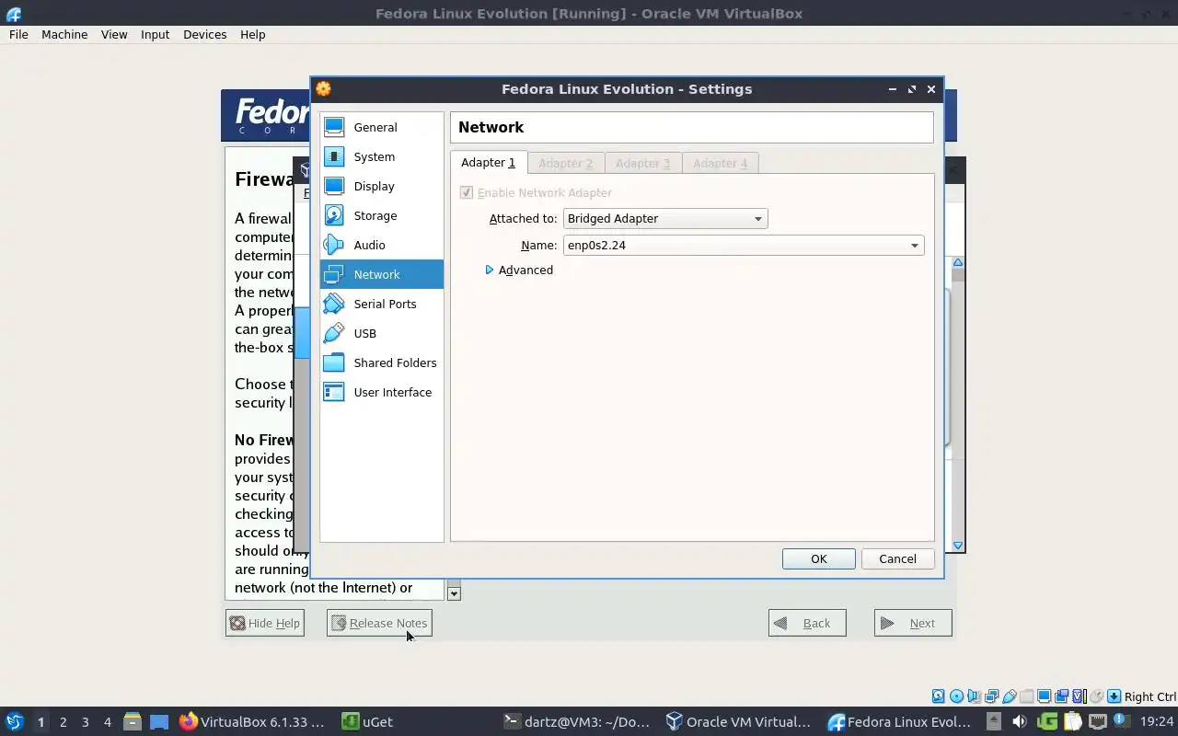Activate Oracle VM VirtualBox taskbar entry
Image resolution: width=1178 pixels, height=736 pixels.
[x=739, y=722]
